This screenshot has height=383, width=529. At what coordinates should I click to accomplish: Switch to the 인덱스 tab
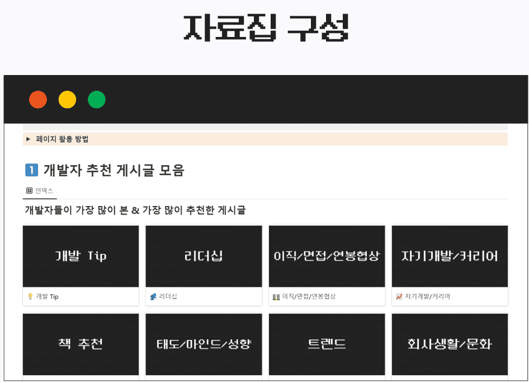click(39, 190)
